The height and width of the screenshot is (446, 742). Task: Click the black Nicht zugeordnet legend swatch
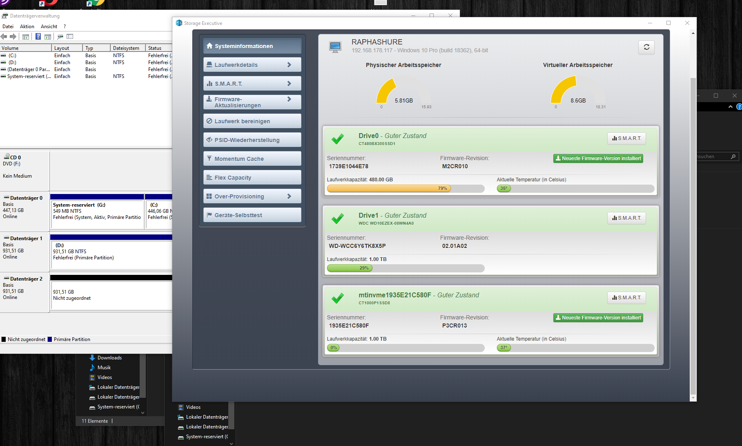[4, 339]
